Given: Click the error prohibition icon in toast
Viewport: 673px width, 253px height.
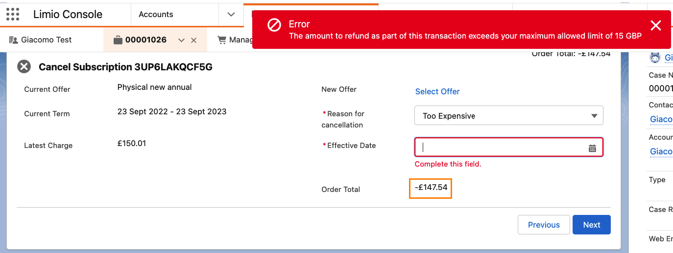Looking at the screenshot, I should pyautogui.click(x=274, y=24).
